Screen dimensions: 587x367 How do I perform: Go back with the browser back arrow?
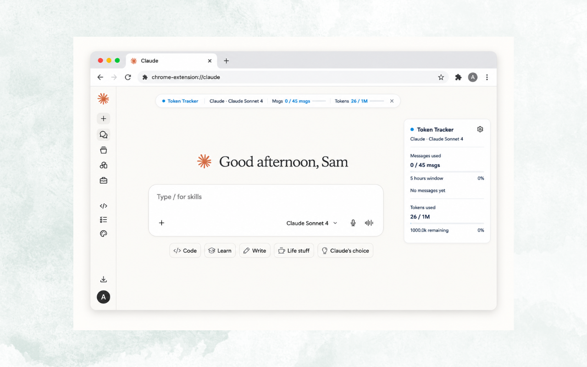click(100, 77)
